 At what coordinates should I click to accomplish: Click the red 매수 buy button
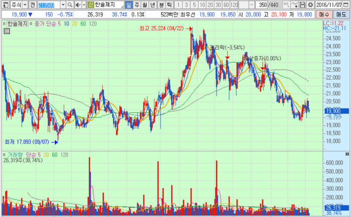(x=324, y=14)
